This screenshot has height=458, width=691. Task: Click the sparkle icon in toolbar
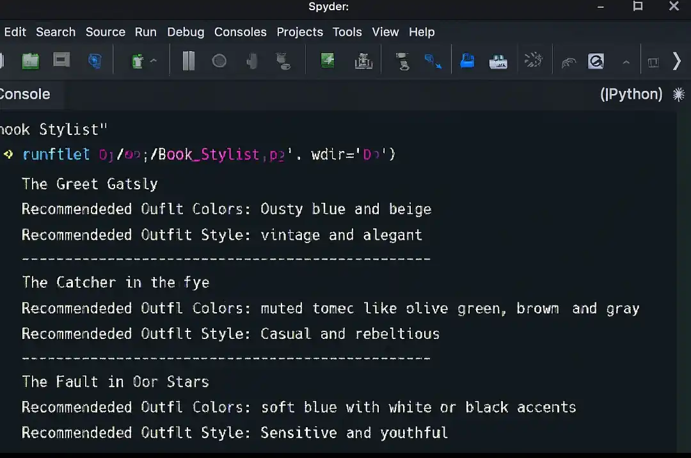(533, 61)
